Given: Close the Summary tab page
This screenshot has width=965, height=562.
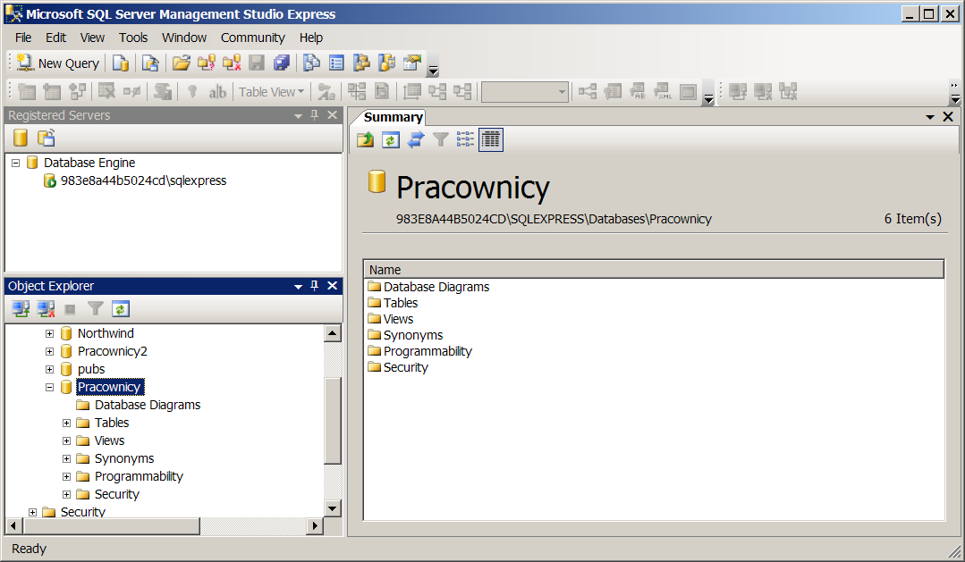Looking at the screenshot, I should pyautogui.click(x=948, y=116).
